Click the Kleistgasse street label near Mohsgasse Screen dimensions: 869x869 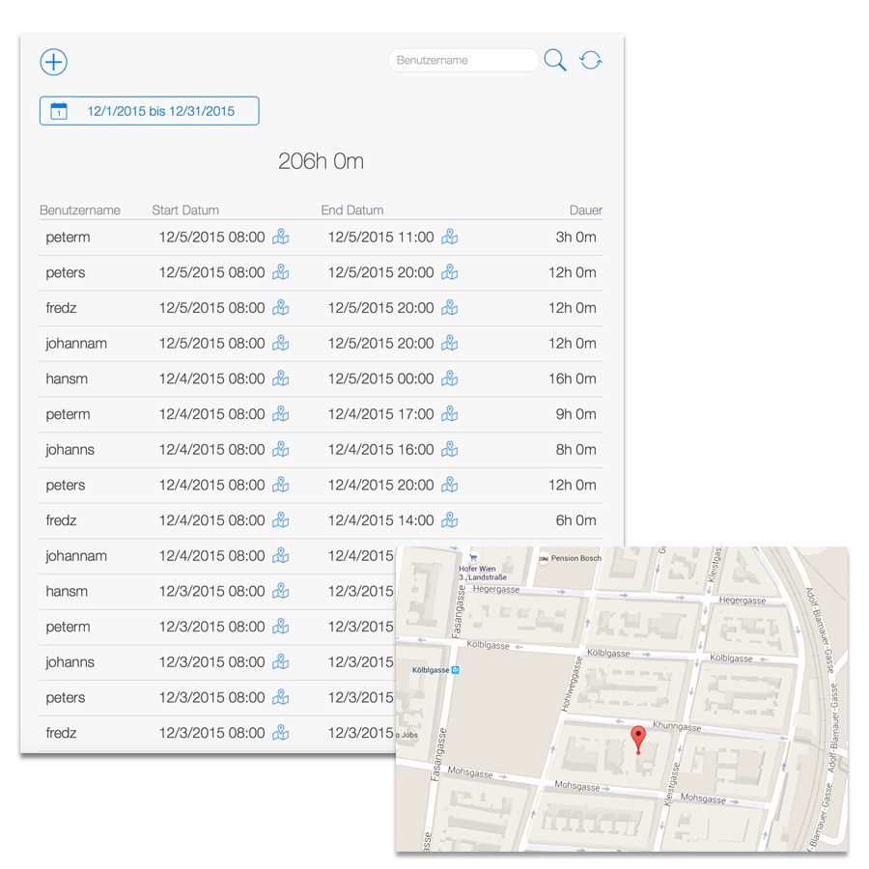click(x=671, y=785)
